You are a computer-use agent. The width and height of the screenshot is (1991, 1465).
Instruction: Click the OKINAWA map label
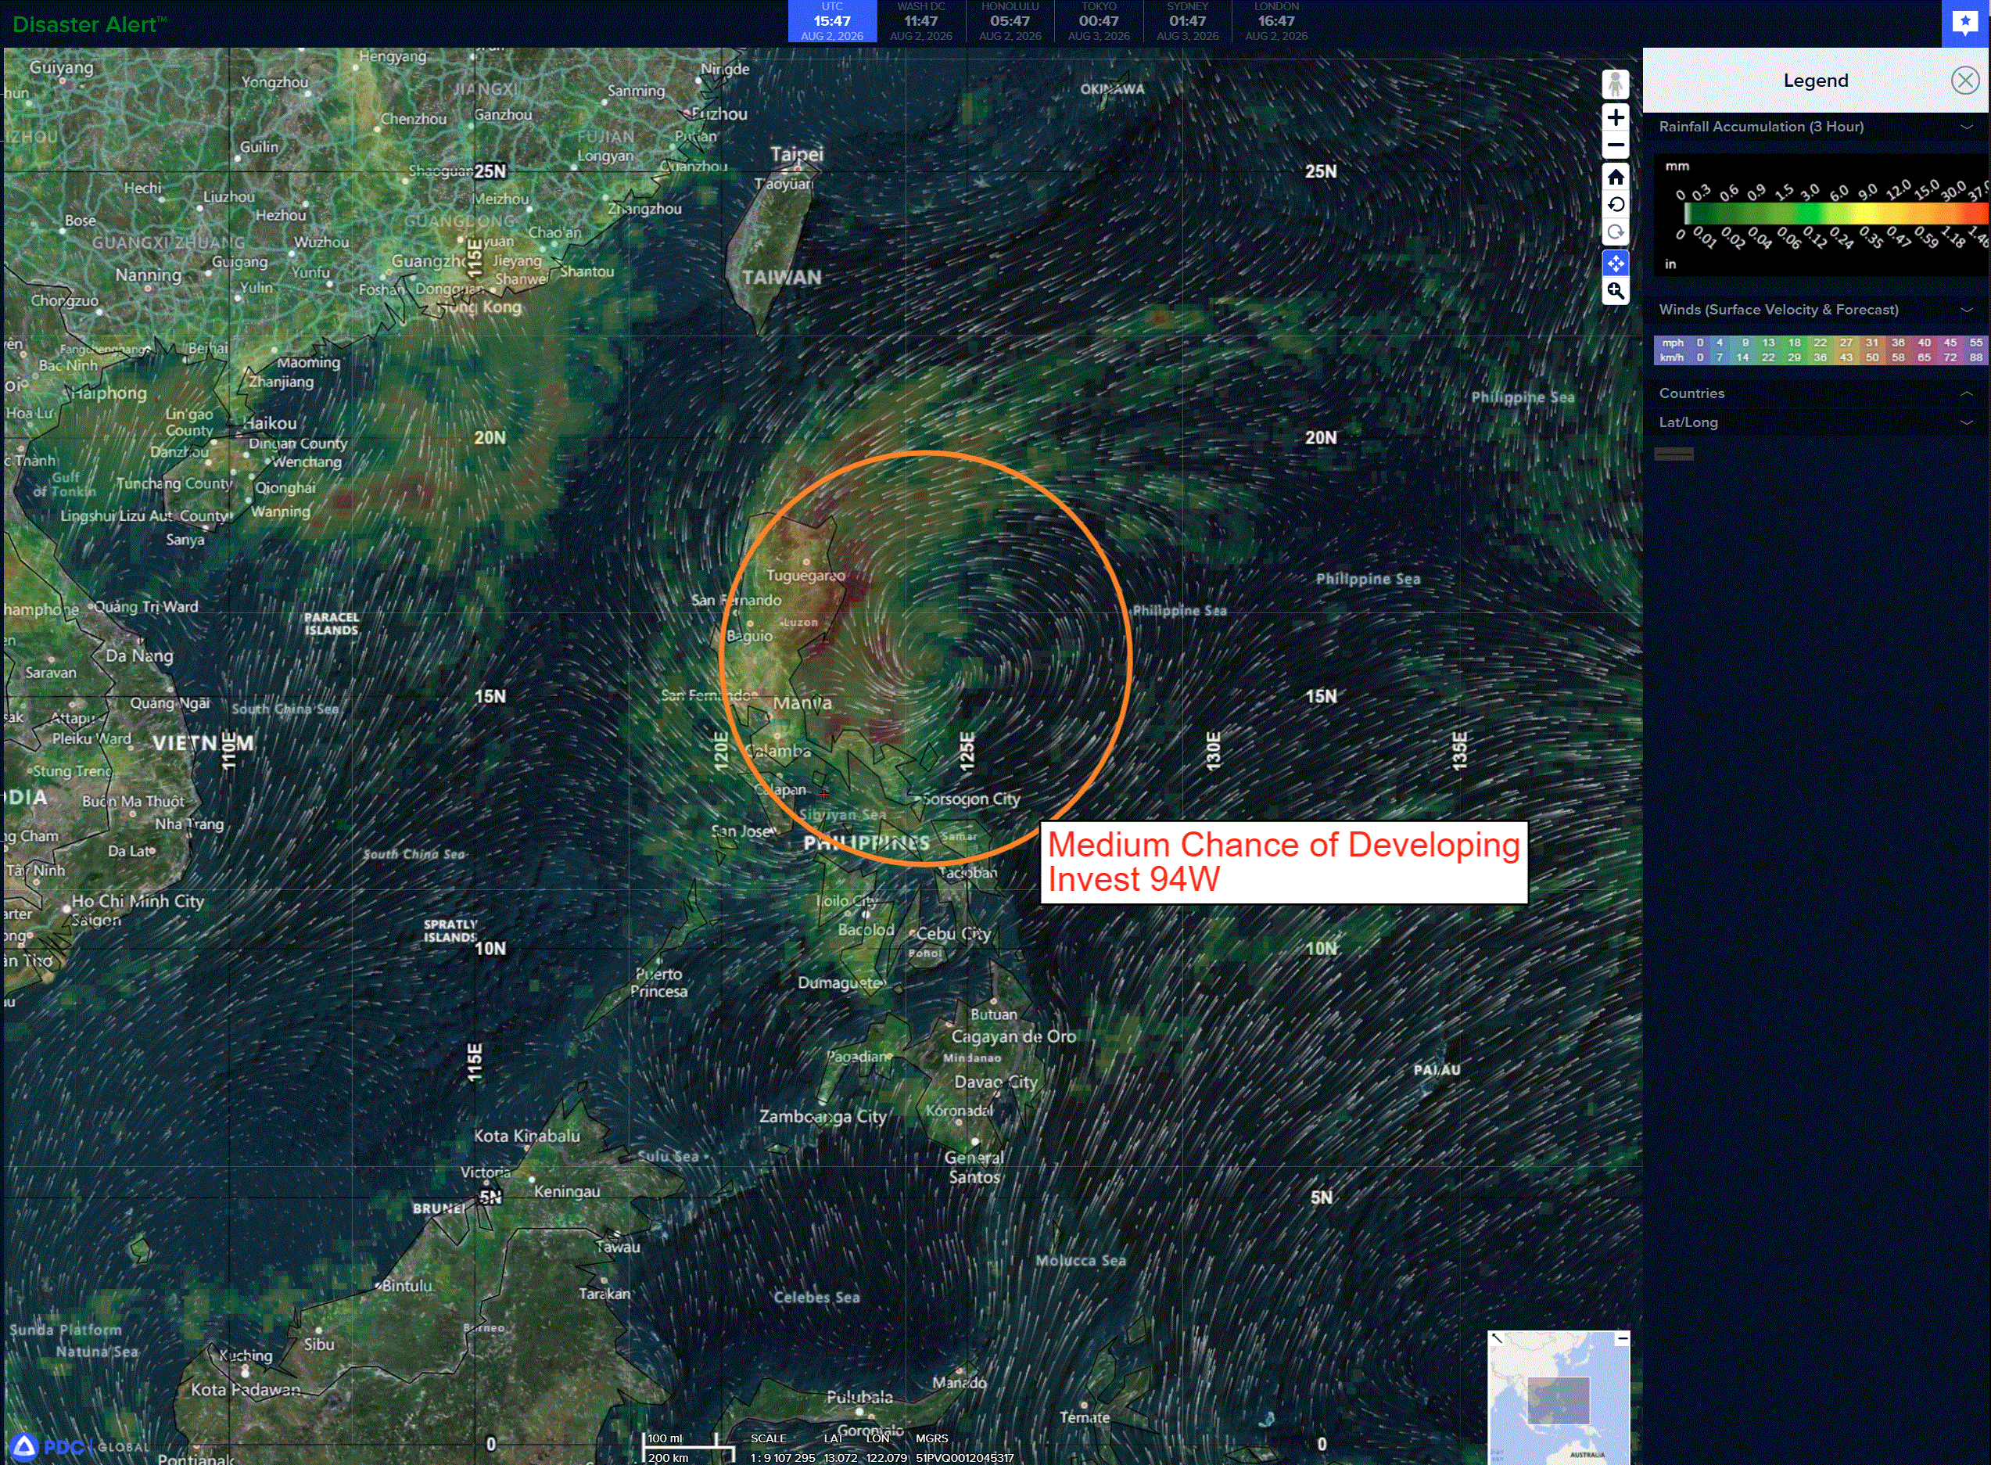pos(1113,88)
